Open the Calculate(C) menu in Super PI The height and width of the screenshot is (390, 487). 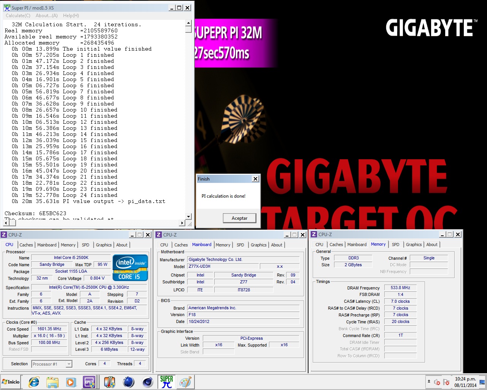(x=18, y=16)
